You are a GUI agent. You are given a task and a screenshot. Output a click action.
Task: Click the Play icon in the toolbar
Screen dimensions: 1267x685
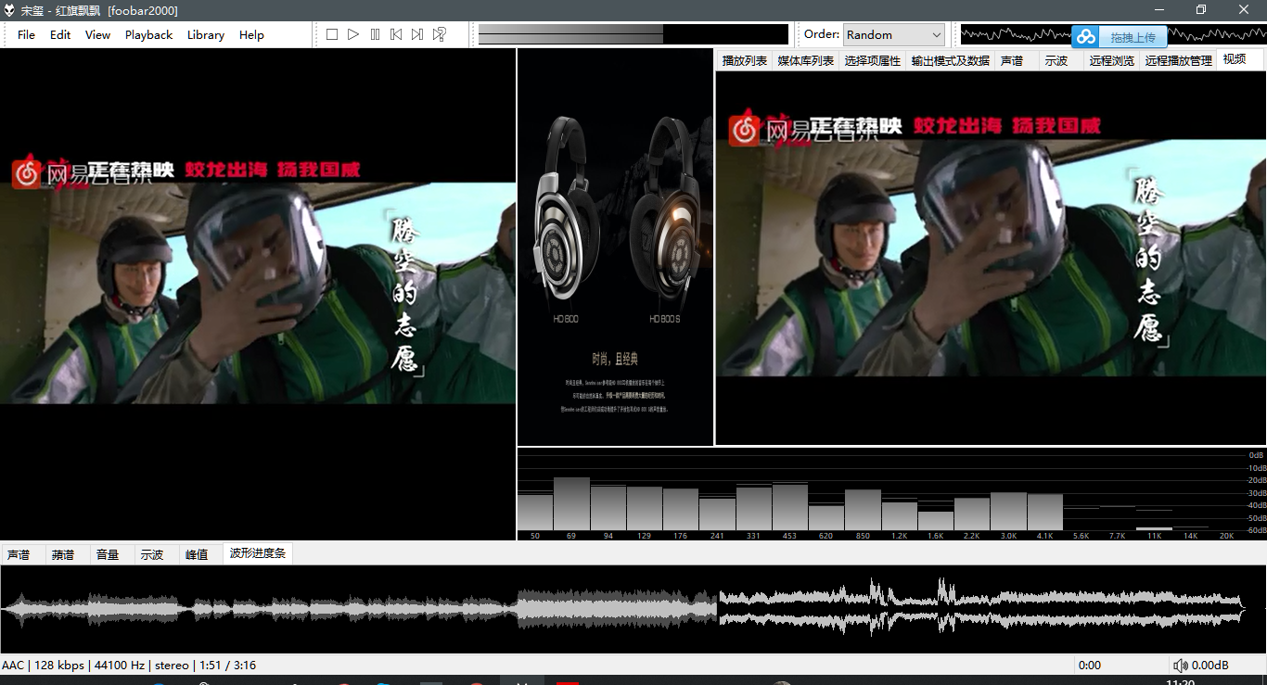pyautogui.click(x=352, y=33)
